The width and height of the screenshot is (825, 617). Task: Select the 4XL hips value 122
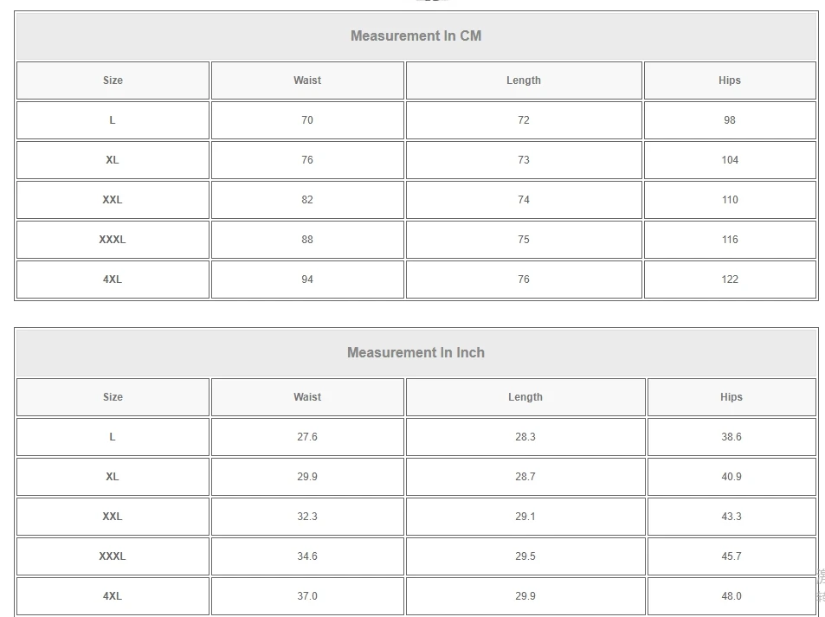[730, 280]
